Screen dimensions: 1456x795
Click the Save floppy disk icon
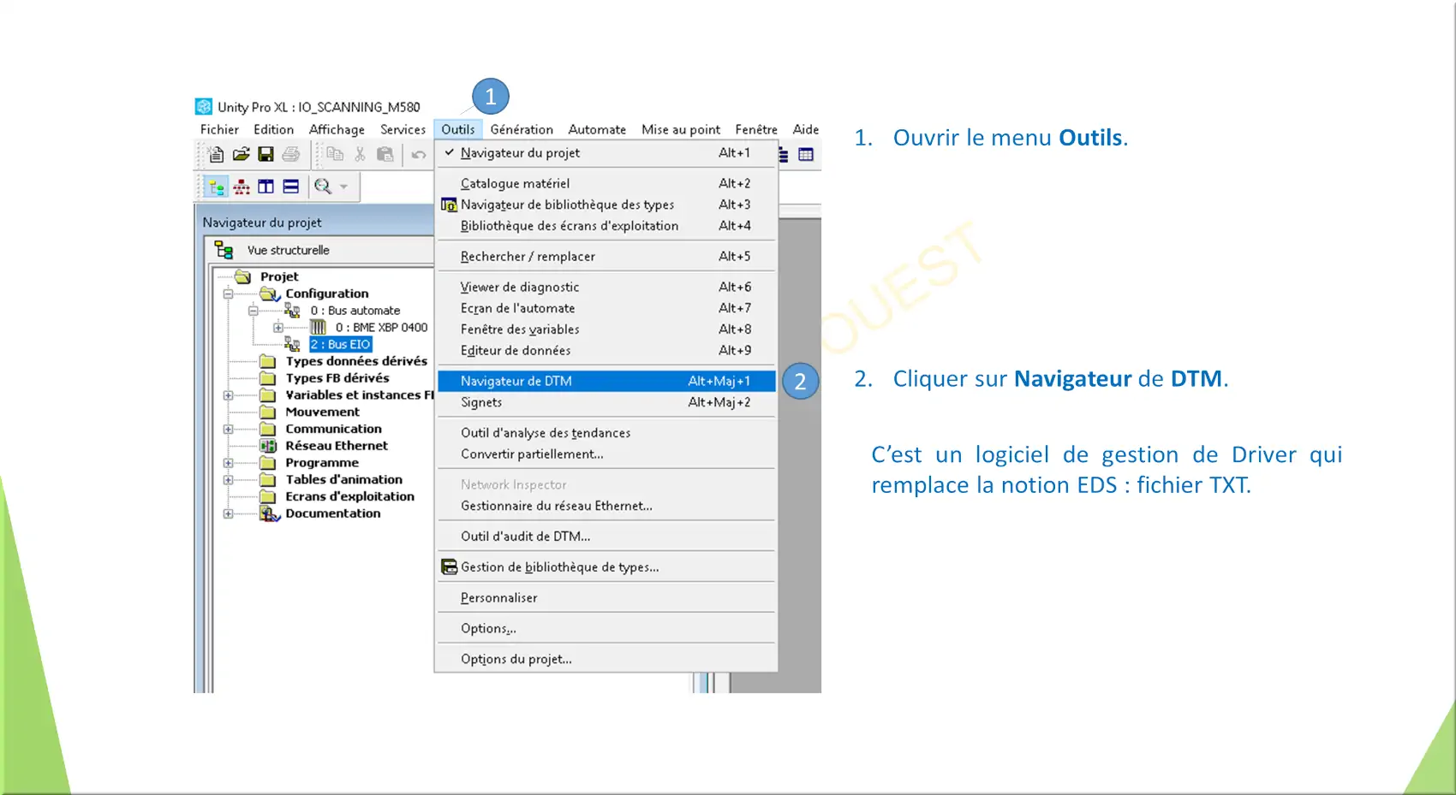[266, 154]
